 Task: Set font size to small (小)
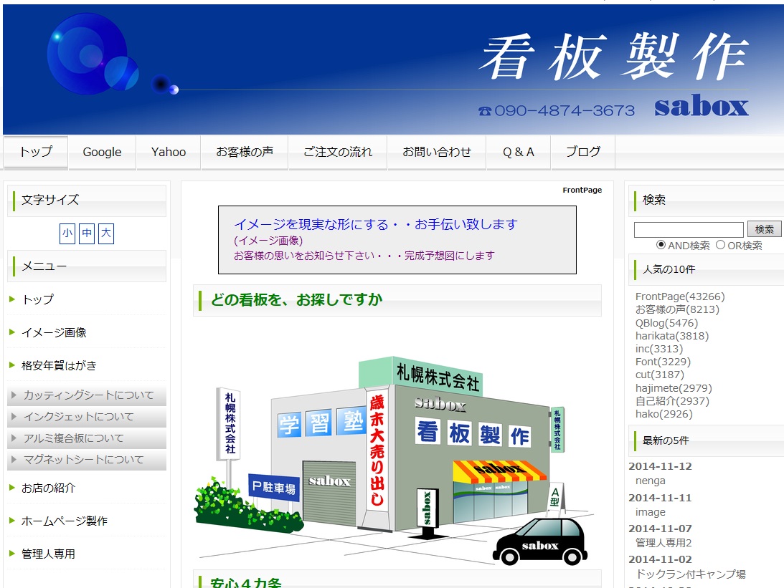coord(67,233)
